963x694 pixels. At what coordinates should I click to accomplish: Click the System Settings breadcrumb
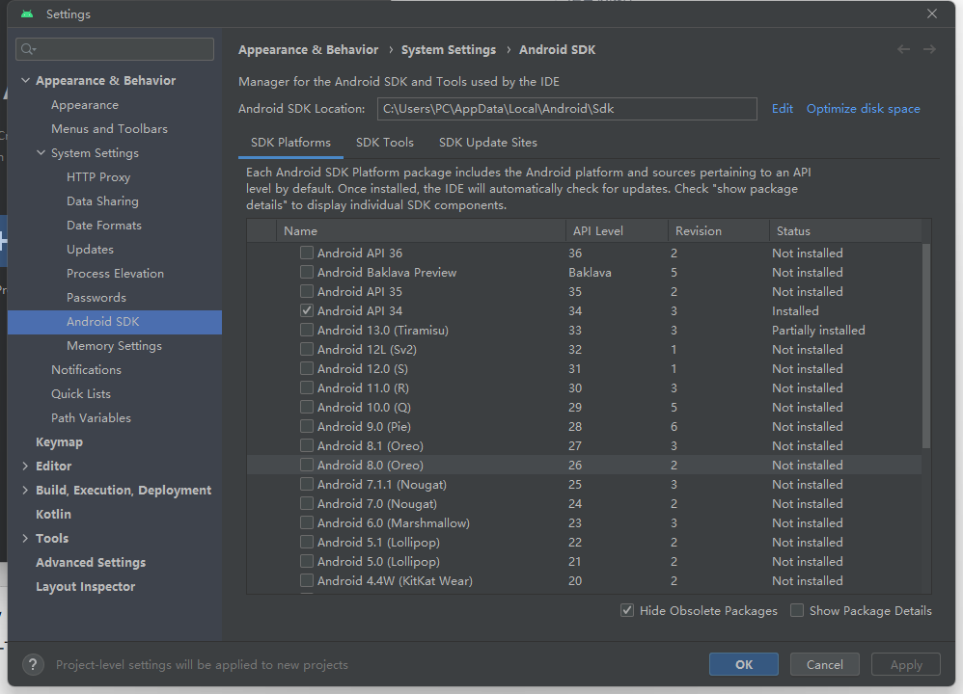[449, 50]
